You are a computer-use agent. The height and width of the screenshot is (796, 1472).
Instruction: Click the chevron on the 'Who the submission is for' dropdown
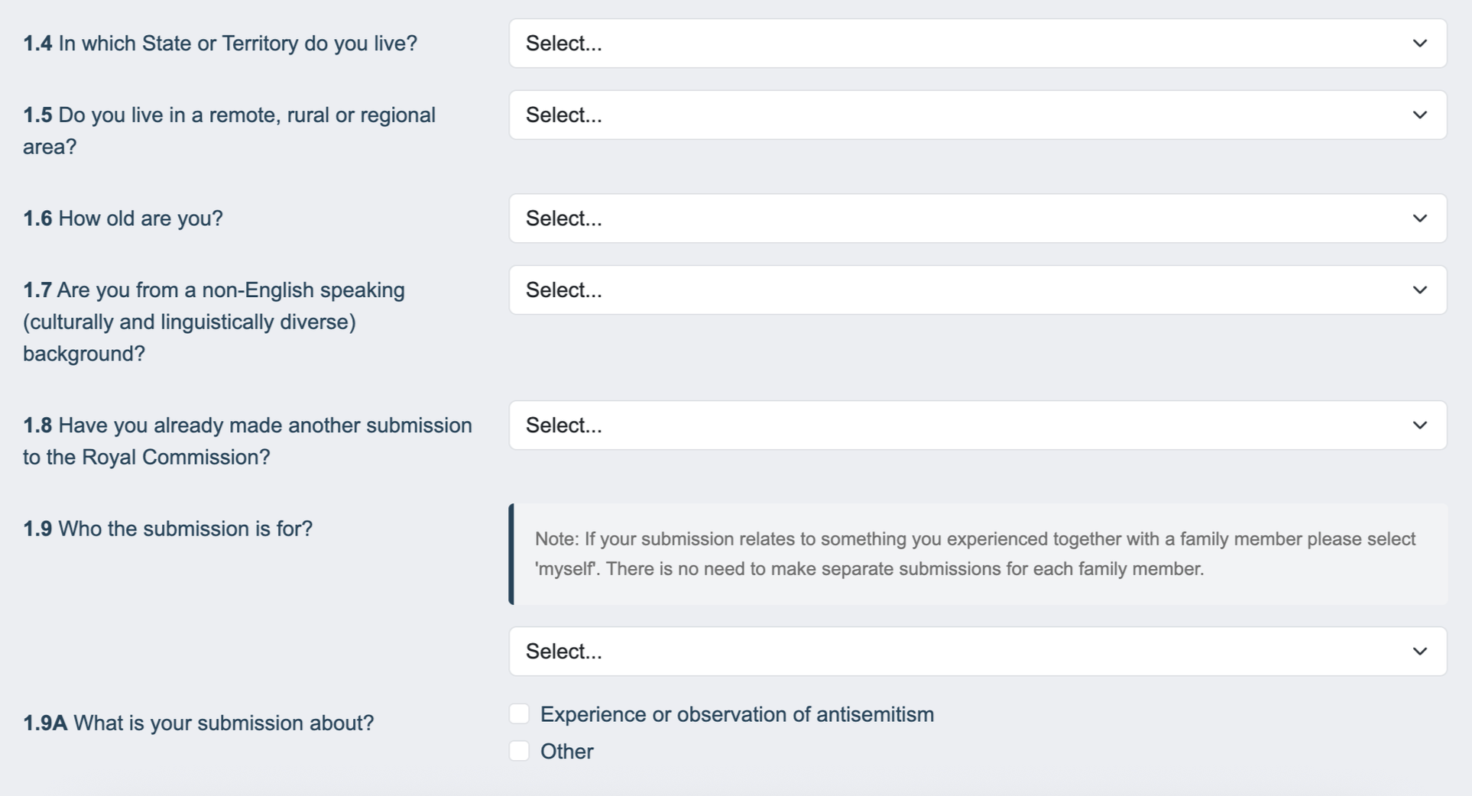coord(1419,652)
